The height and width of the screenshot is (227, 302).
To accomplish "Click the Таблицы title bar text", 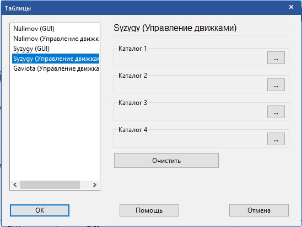I will [x=18, y=8].
